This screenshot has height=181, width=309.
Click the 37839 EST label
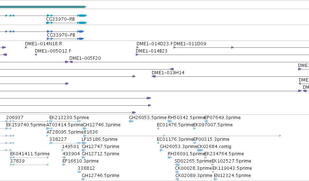17,161
